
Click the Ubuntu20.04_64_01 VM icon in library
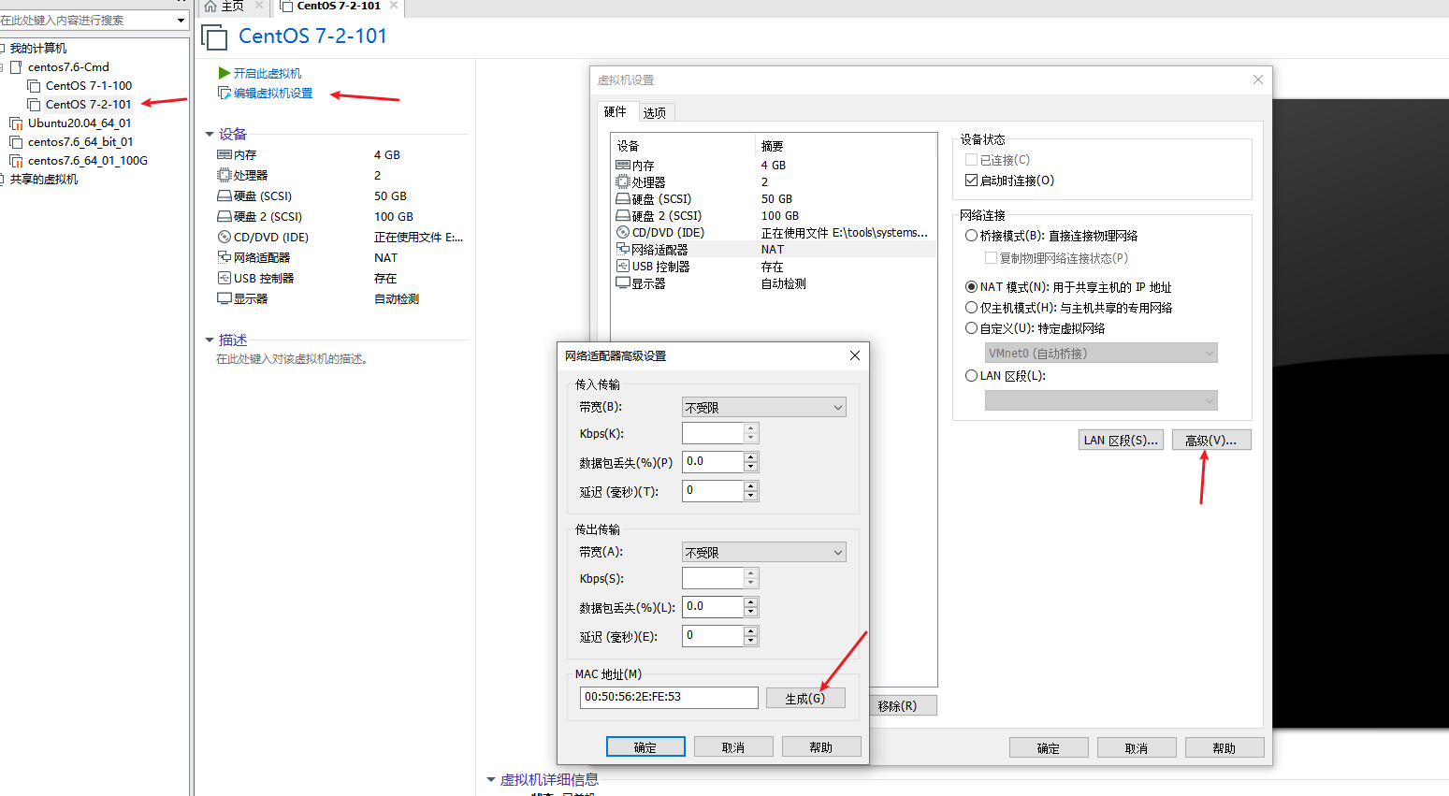(16, 123)
